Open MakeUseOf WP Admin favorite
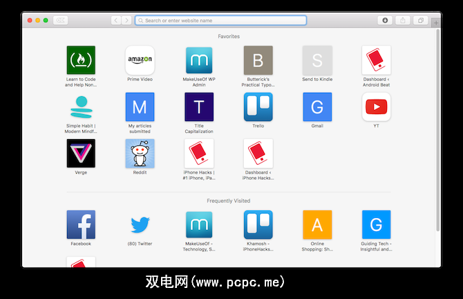The width and height of the screenshot is (463, 299). 199,60
